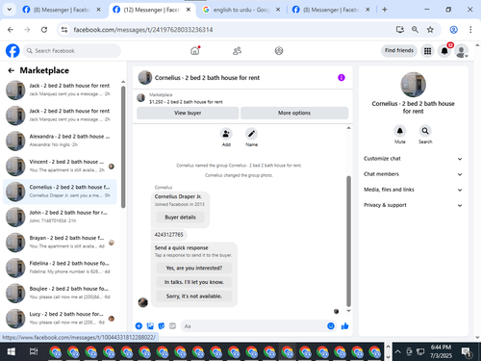Open a new Chrome tab
Viewport: 481px width, 361px height.
coord(385,10)
